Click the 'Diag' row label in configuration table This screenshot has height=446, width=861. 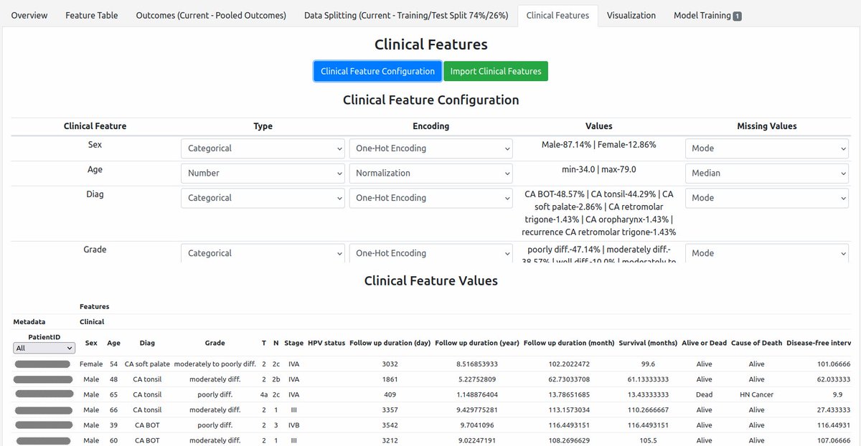(x=95, y=194)
